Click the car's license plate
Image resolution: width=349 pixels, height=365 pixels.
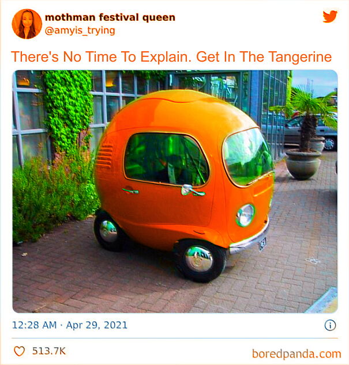point(262,245)
